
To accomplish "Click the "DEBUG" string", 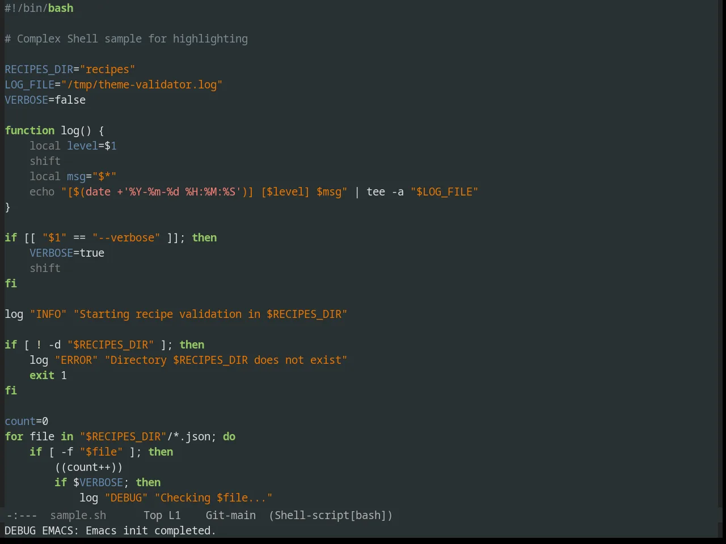I will [126, 498].
